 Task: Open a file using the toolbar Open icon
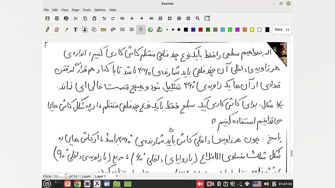(66, 18)
